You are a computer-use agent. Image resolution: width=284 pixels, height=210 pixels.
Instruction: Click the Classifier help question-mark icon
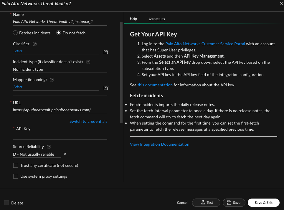point(35,44)
